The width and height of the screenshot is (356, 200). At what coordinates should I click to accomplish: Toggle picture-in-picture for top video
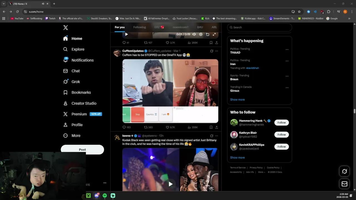click(207, 34)
